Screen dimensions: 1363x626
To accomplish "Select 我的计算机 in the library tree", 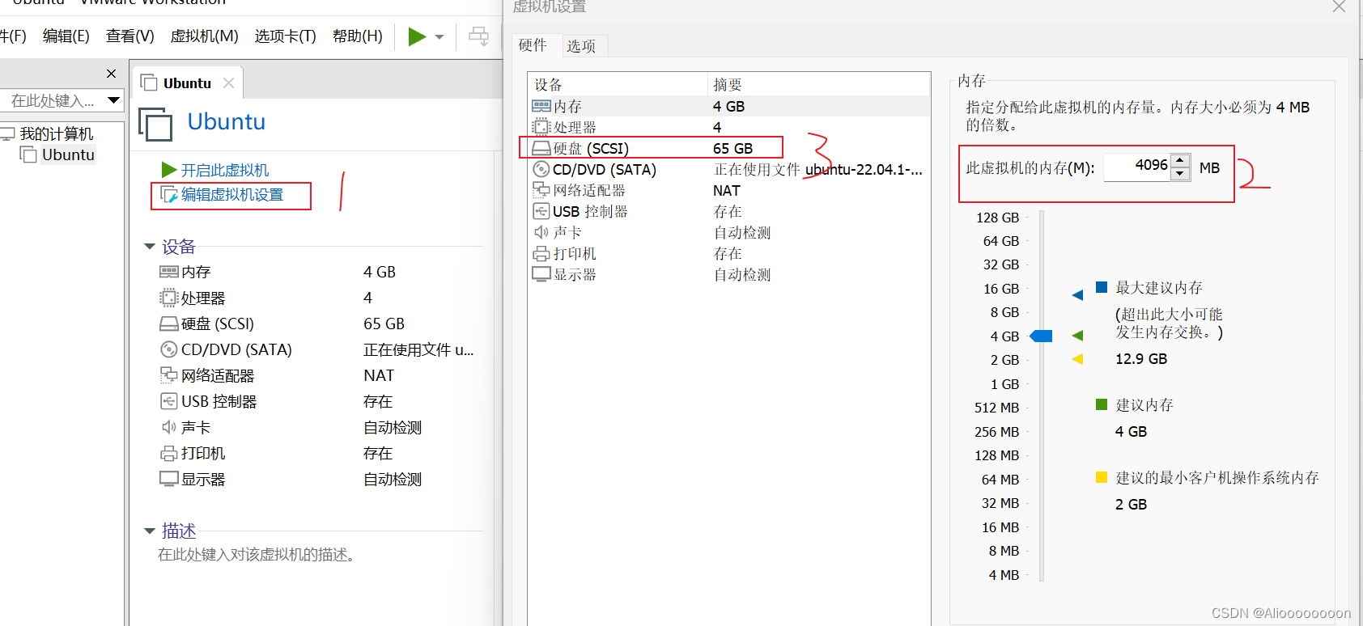I will pos(56,133).
